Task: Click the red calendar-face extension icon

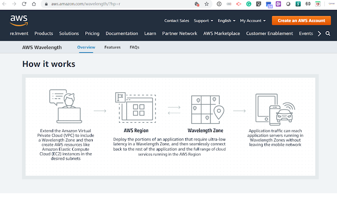Action: click(318, 4)
